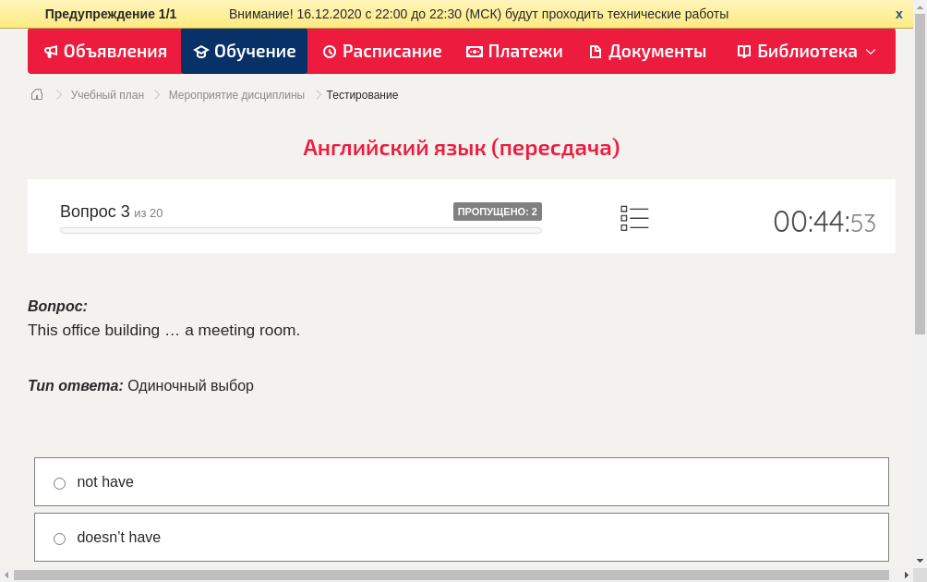Click the ПРОПУЩЕНО: 2 skipped badge

pyautogui.click(x=497, y=212)
